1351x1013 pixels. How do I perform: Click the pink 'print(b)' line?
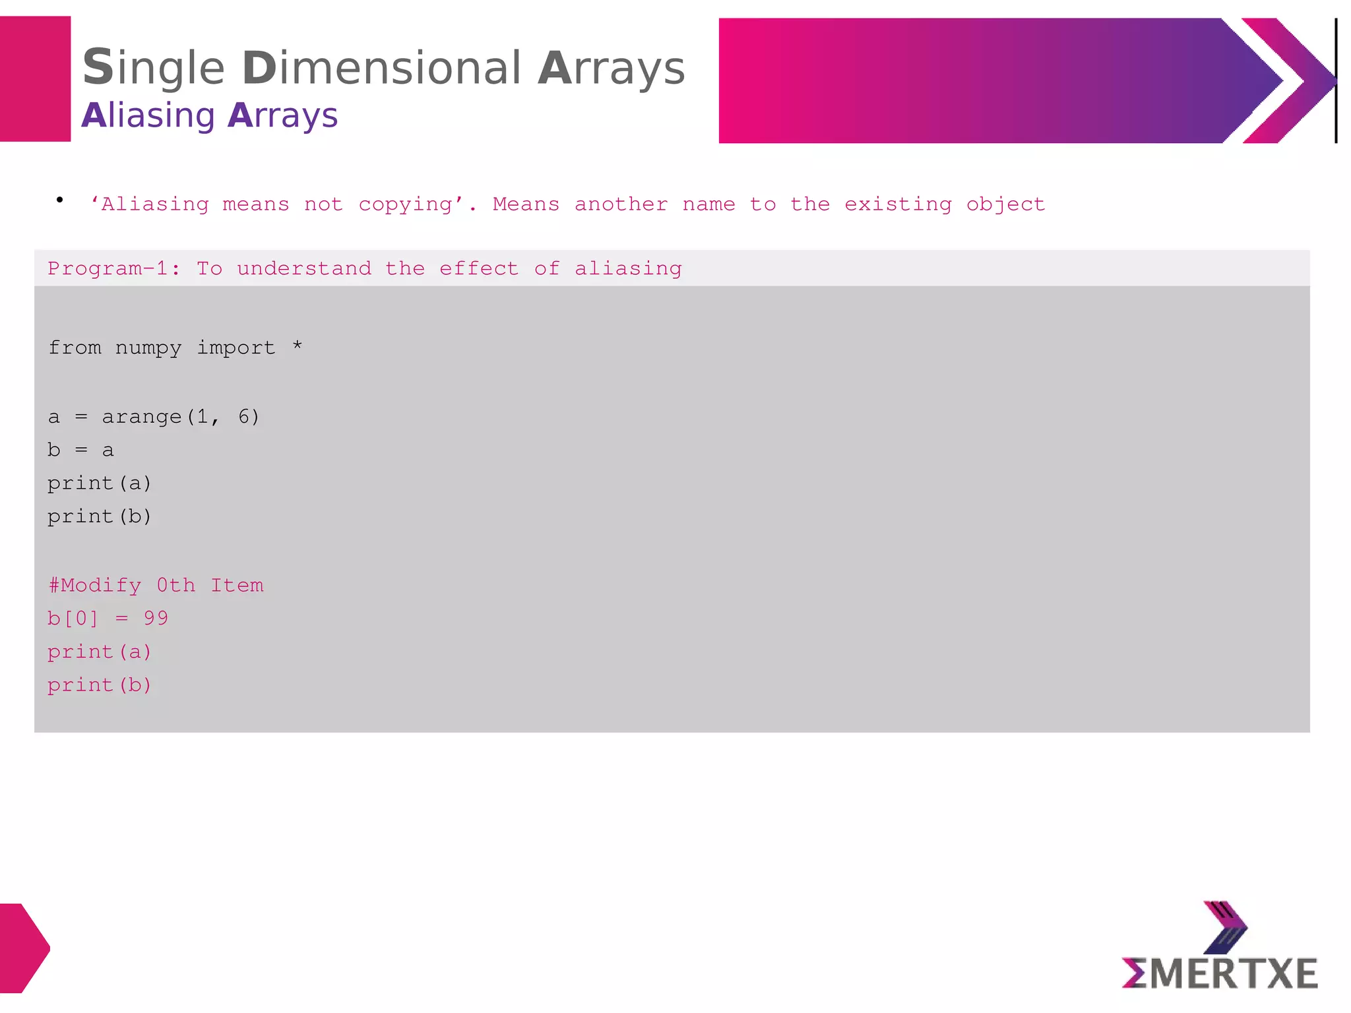click(100, 685)
